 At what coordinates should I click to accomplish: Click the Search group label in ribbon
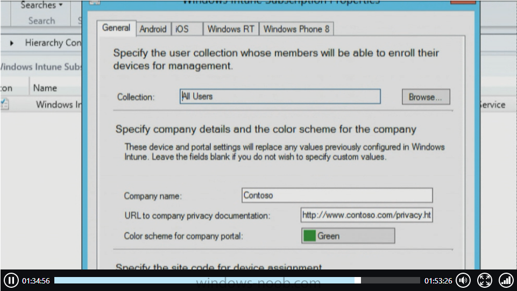(41, 21)
